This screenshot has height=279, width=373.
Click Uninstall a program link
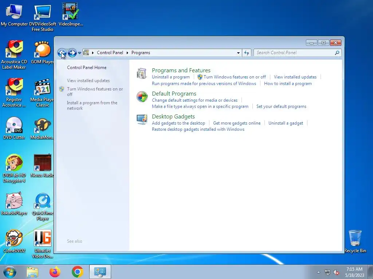(x=171, y=77)
